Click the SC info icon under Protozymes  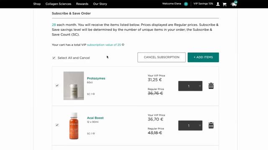[94, 94]
